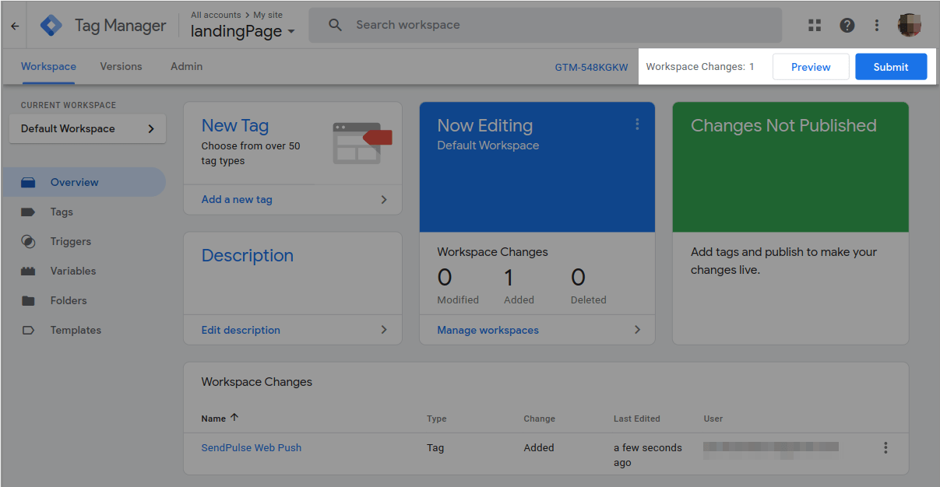Viewport: 940px width, 487px height.
Task: Click the blue Submit button
Action: 891,67
